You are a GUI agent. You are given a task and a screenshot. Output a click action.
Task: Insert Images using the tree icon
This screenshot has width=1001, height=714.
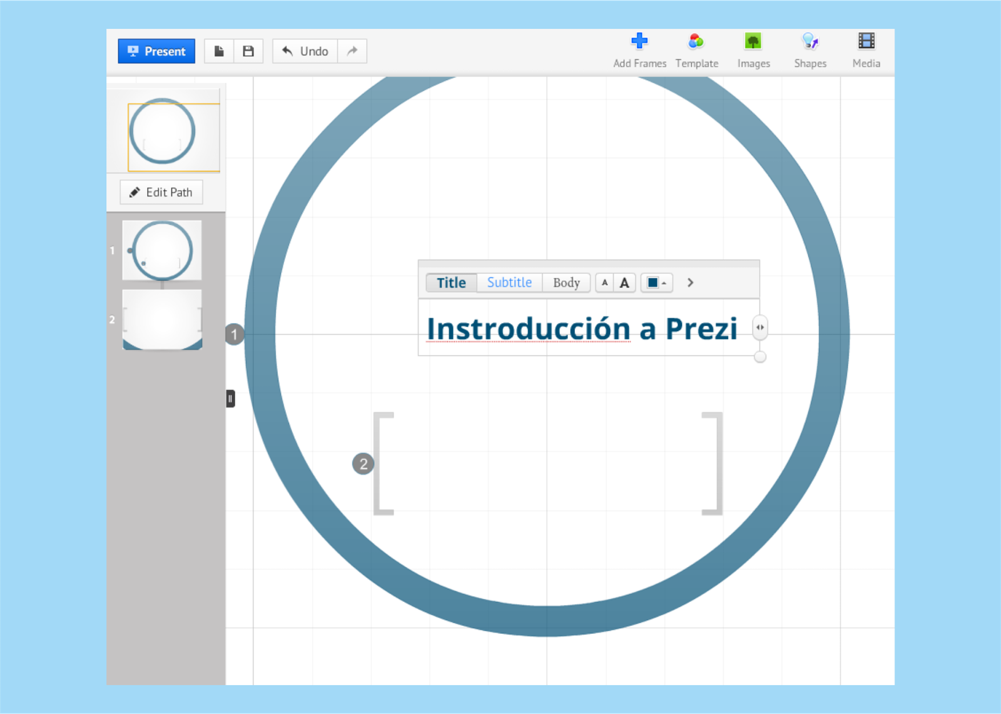(x=753, y=51)
